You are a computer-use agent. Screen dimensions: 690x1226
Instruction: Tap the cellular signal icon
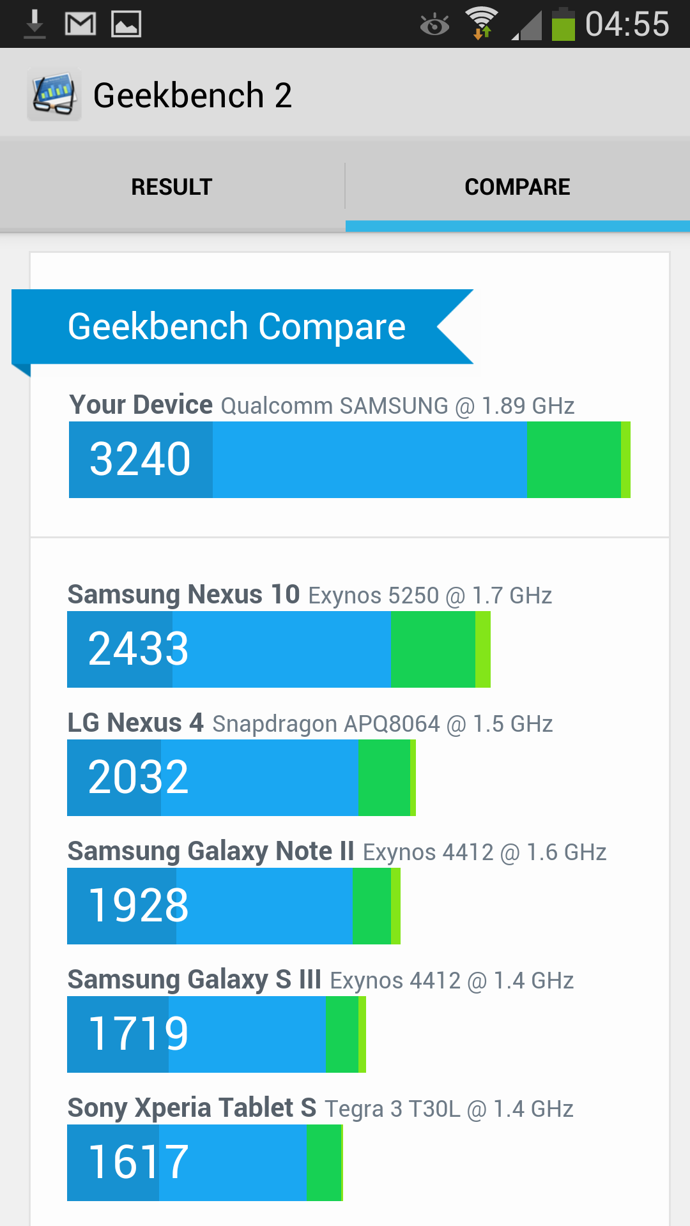coord(527,26)
